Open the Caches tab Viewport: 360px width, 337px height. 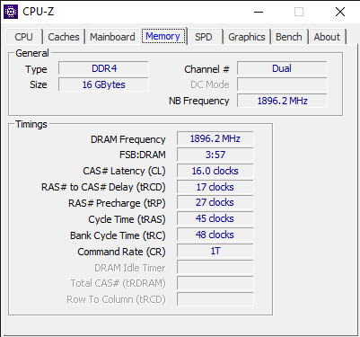coord(64,37)
